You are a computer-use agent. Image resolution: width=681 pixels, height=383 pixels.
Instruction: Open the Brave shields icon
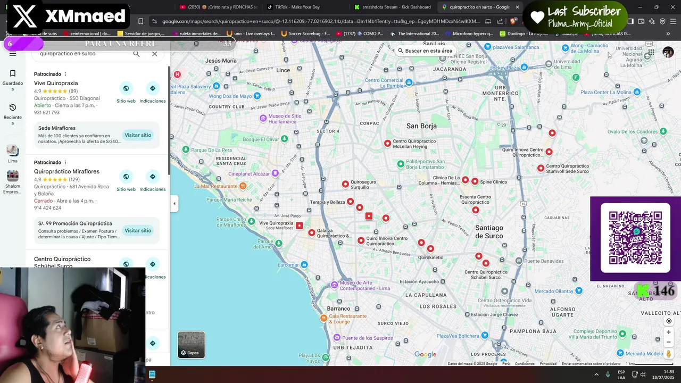point(514,21)
